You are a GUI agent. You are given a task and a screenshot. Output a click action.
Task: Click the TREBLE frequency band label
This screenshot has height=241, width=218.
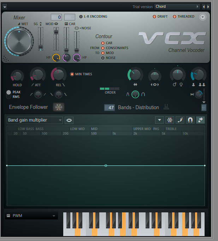click(x=171, y=129)
